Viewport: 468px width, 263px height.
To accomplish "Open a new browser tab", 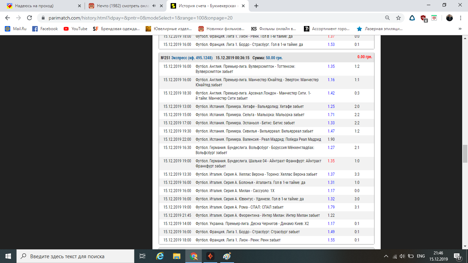I will point(256,6).
